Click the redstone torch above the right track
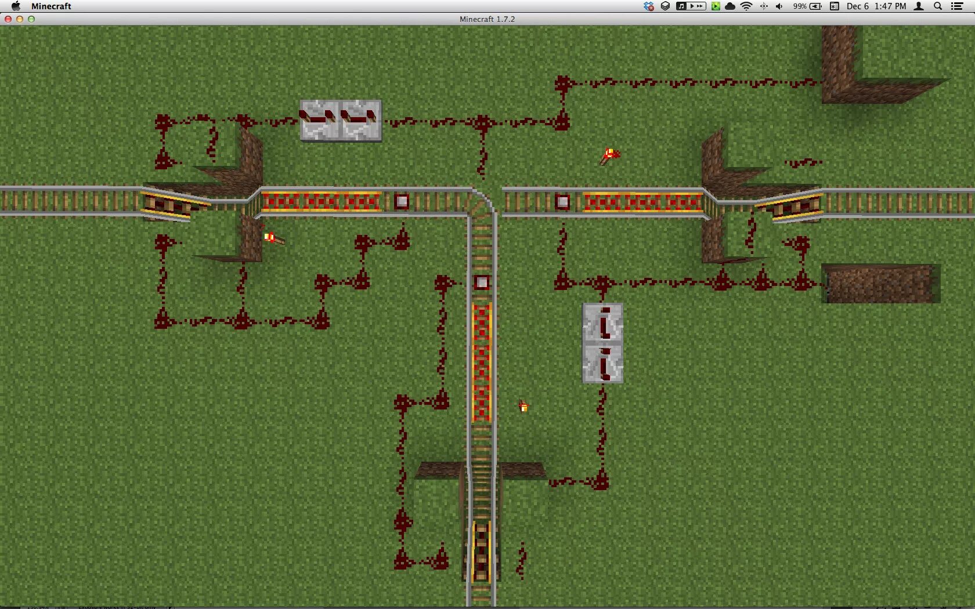 click(x=609, y=155)
